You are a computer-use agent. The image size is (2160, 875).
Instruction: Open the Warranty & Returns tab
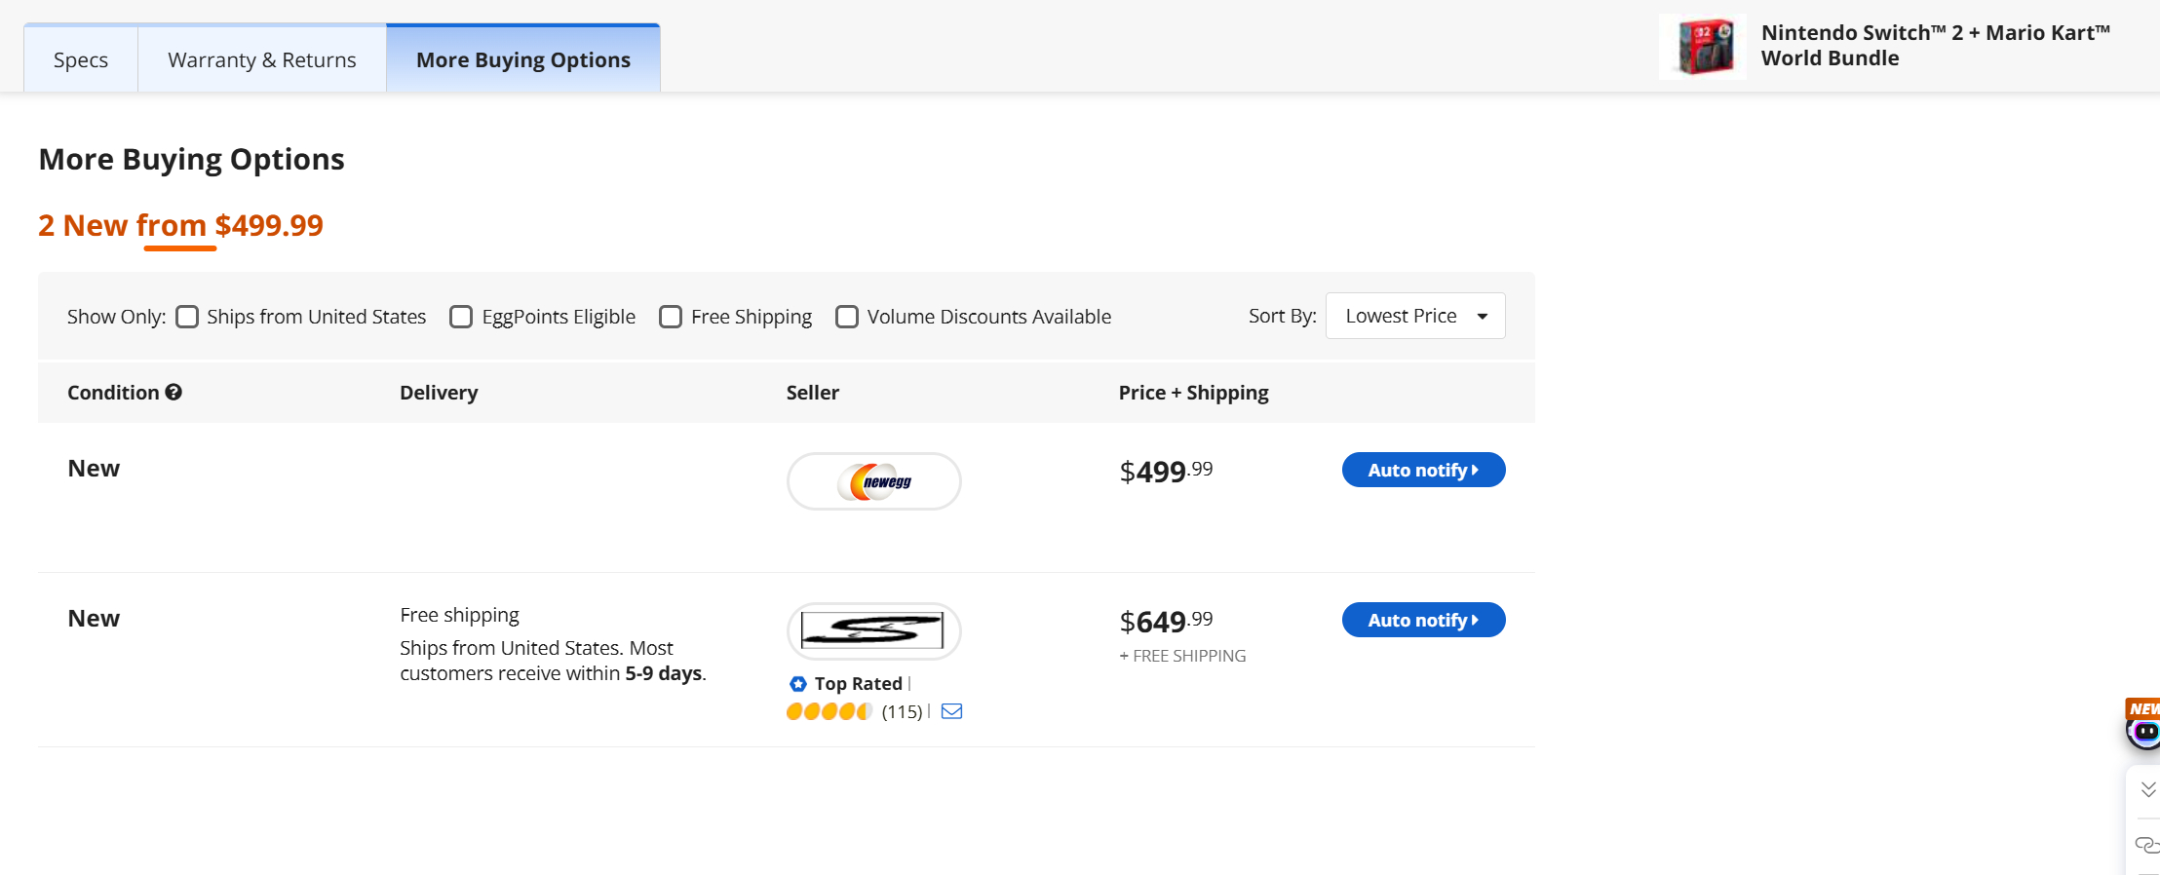(x=261, y=58)
